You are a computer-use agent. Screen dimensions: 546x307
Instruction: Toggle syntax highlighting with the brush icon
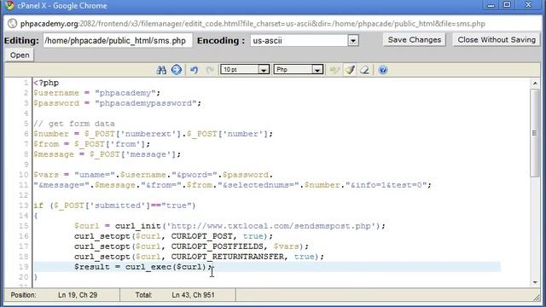pyautogui.click(x=350, y=70)
